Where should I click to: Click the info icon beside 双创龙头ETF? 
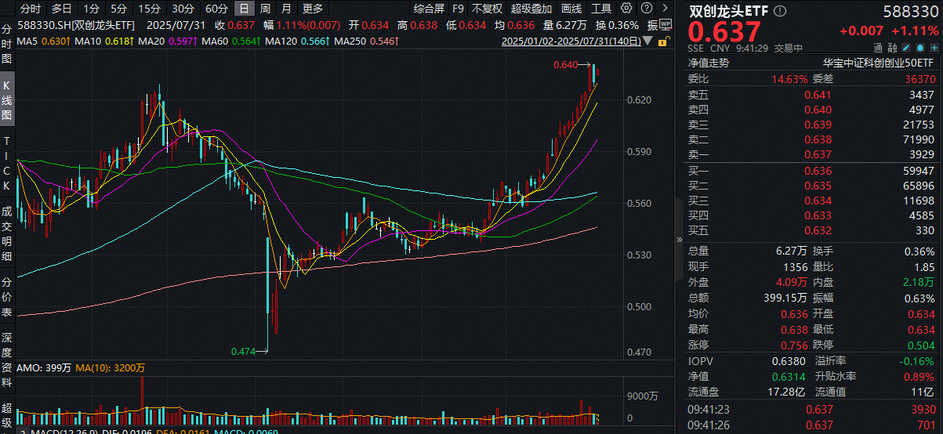click(x=780, y=11)
